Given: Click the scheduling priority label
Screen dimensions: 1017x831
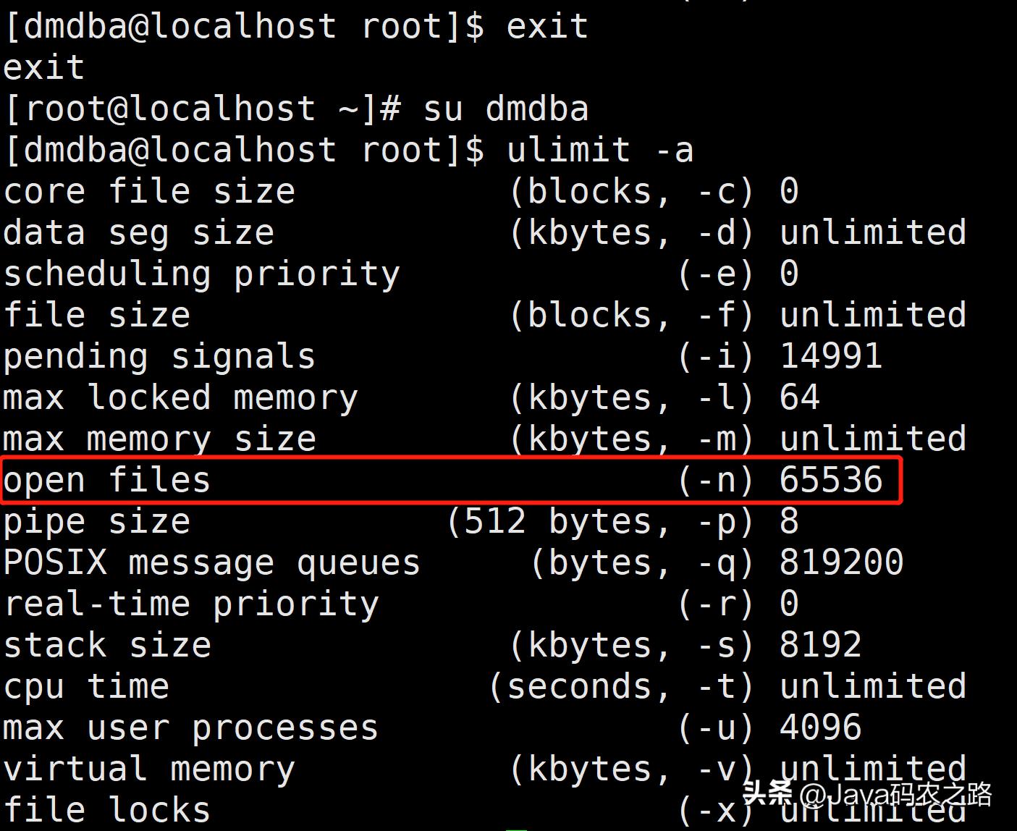Looking at the screenshot, I should pos(201,274).
